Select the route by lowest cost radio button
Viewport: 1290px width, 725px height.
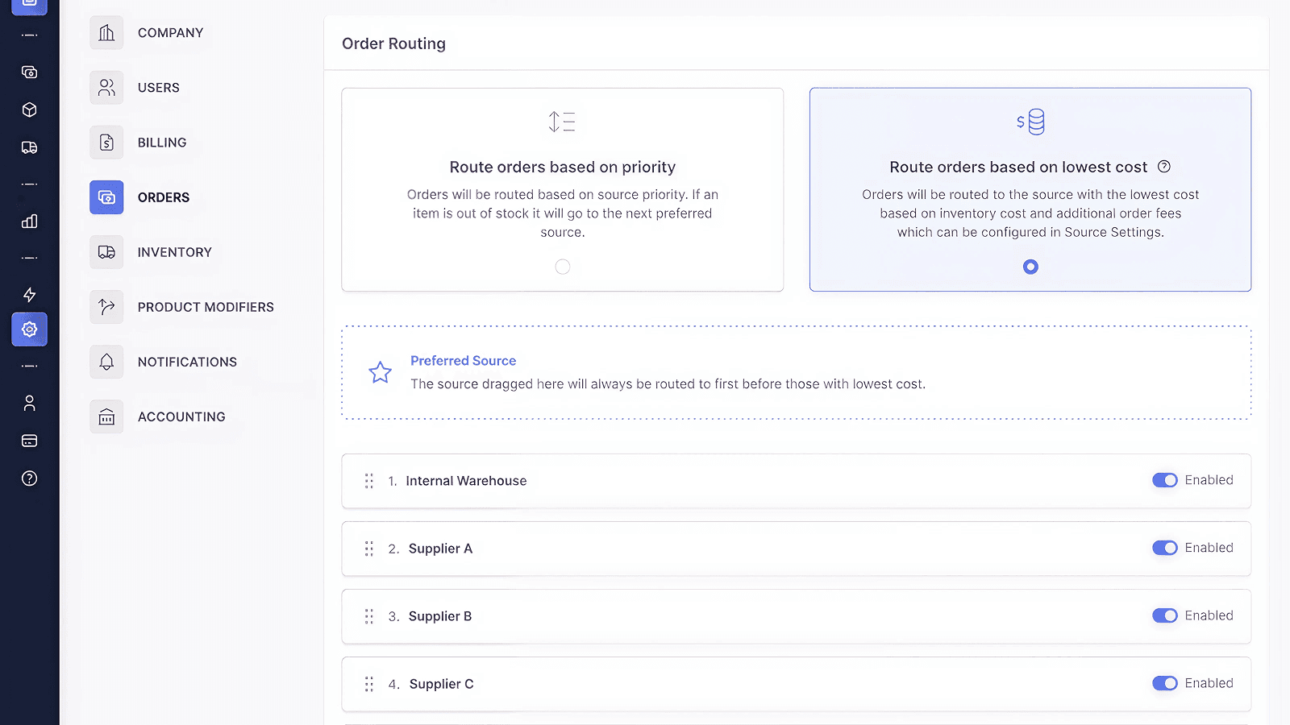pos(1030,267)
